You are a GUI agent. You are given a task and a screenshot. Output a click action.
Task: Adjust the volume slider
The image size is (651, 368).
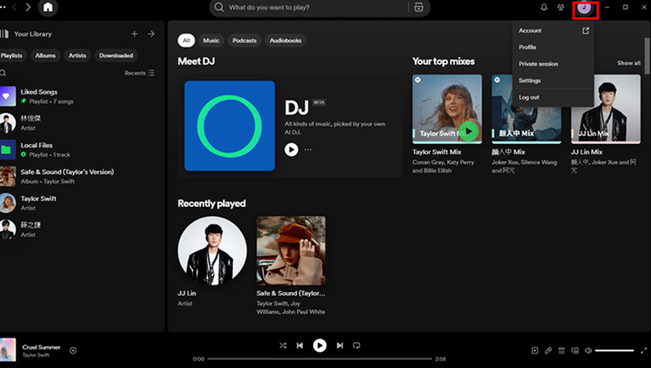tap(614, 351)
